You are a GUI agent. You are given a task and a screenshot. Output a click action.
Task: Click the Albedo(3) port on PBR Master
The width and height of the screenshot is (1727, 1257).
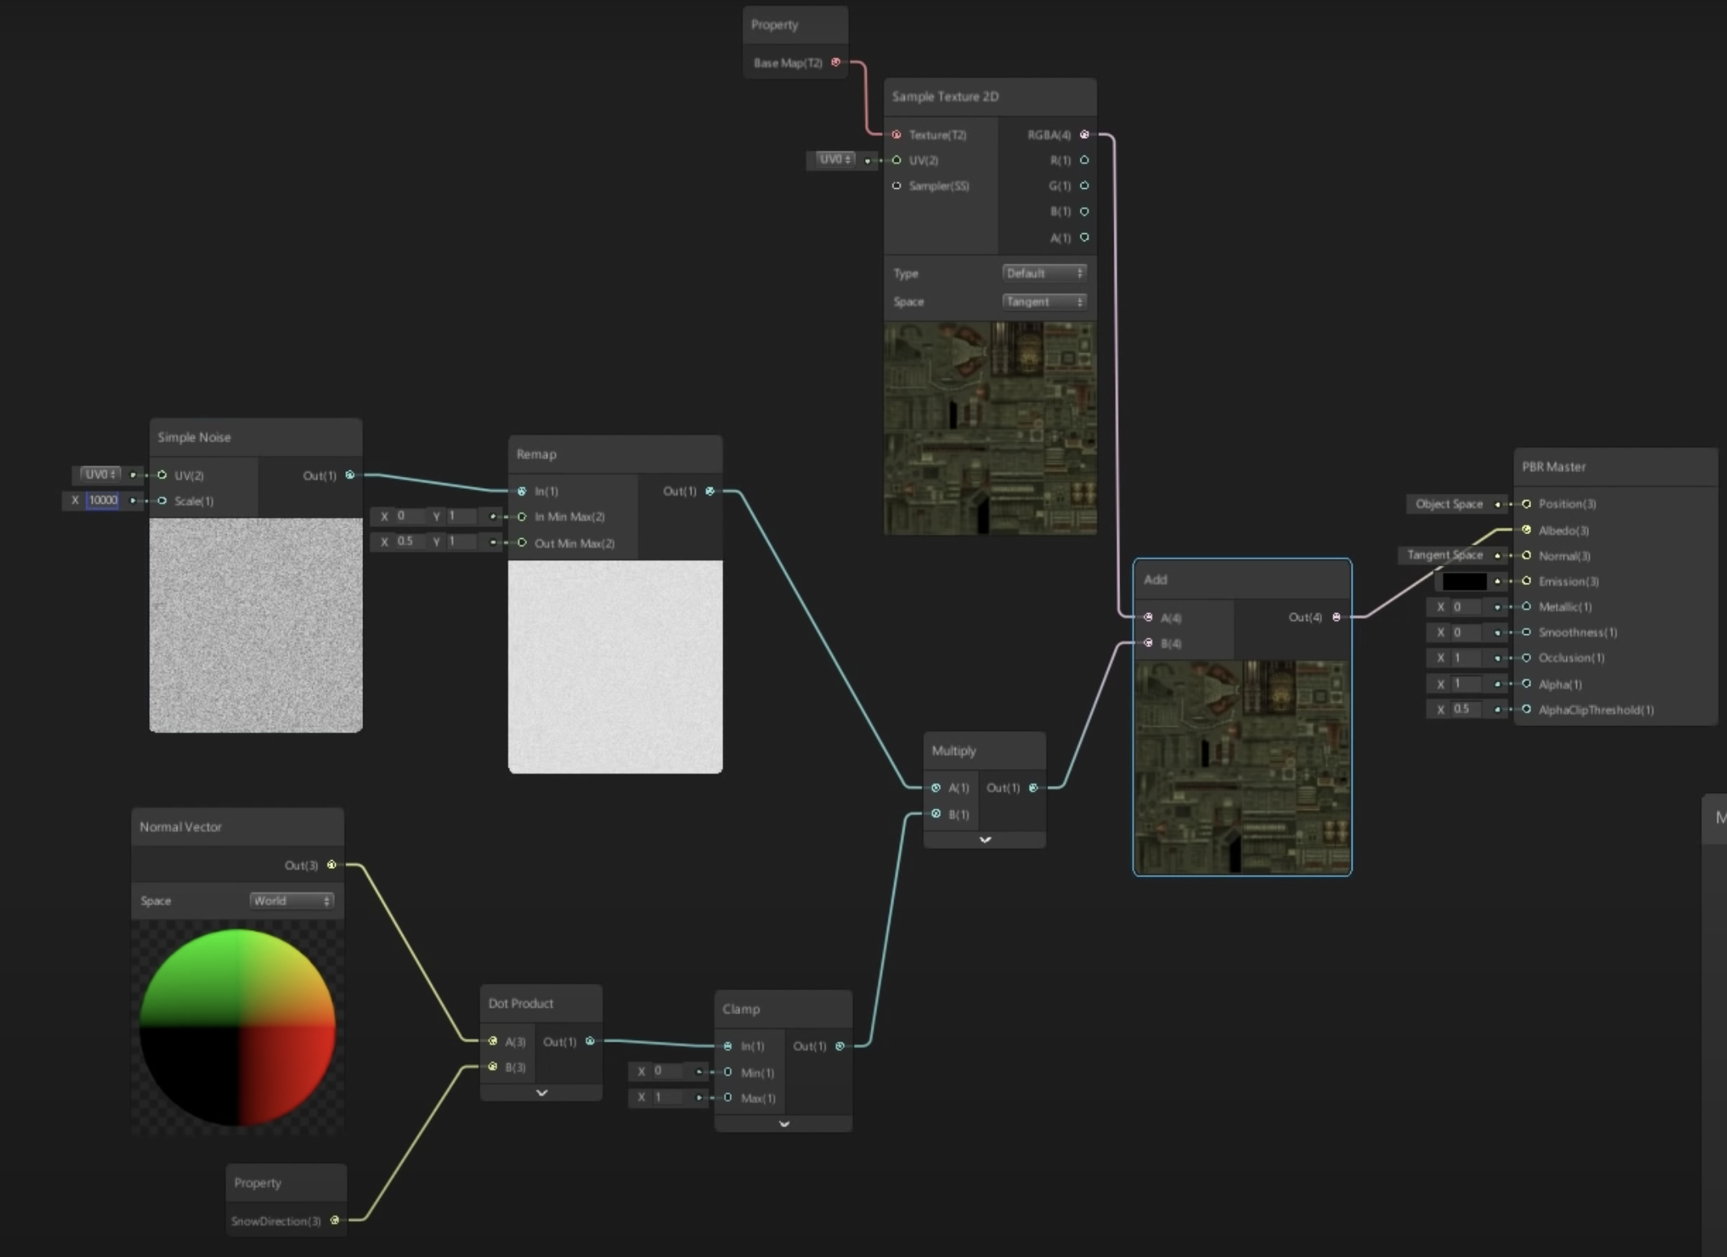coord(1526,530)
